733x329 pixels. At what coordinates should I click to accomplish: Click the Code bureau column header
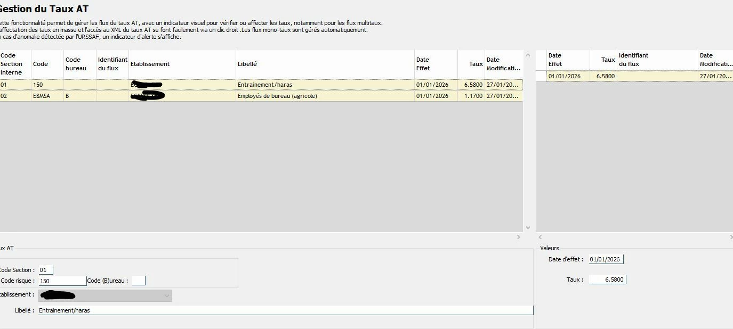click(x=80, y=64)
